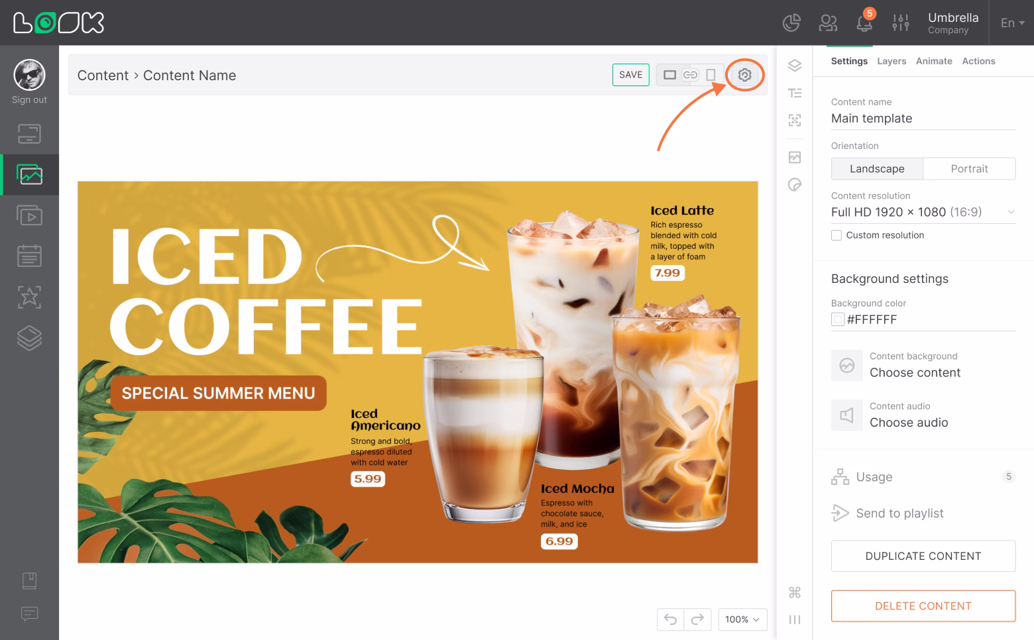Image resolution: width=1034 pixels, height=640 pixels.
Task: Click the user avatar photo
Action: [x=29, y=74]
